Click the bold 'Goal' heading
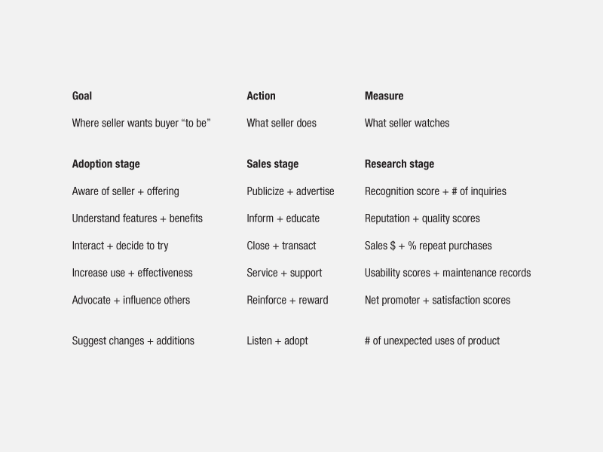 (82, 96)
